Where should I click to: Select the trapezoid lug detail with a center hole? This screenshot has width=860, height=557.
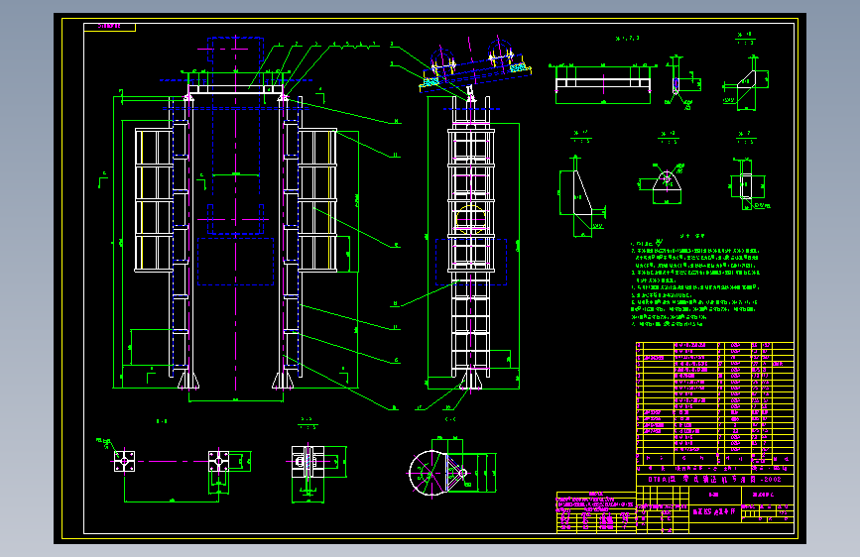[667, 185]
